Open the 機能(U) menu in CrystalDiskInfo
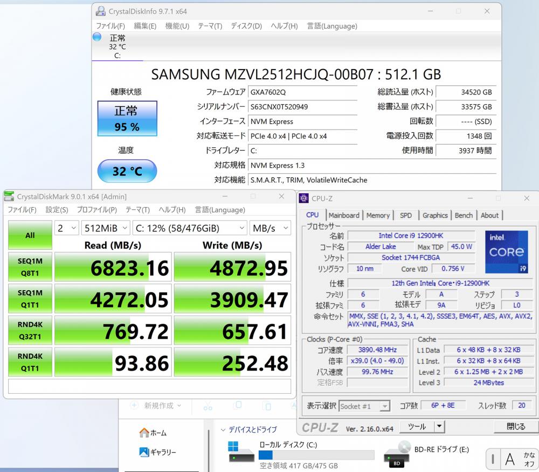539x472 pixels. click(177, 26)
